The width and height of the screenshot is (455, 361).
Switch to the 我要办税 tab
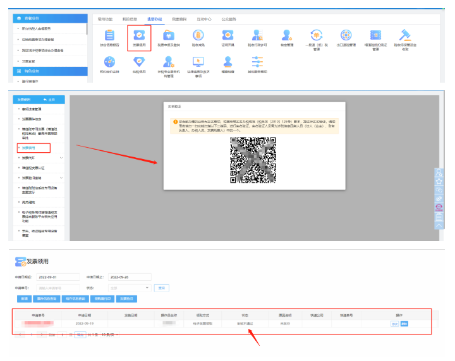(x=155, y=19)
